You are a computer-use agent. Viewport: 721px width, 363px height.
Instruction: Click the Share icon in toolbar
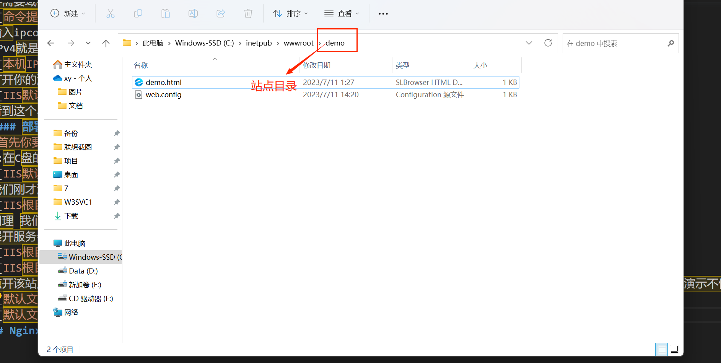[x=221, y=14]
